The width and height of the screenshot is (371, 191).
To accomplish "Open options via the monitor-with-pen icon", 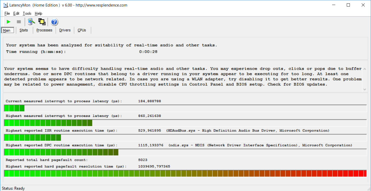I will (x=31, y=22).
